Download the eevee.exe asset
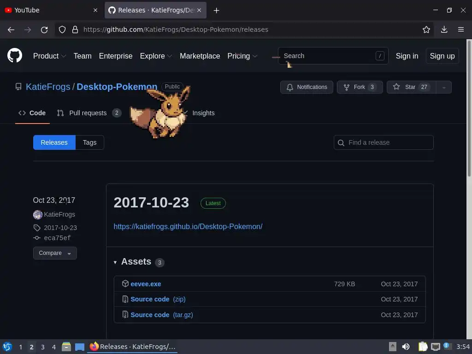 146,284
